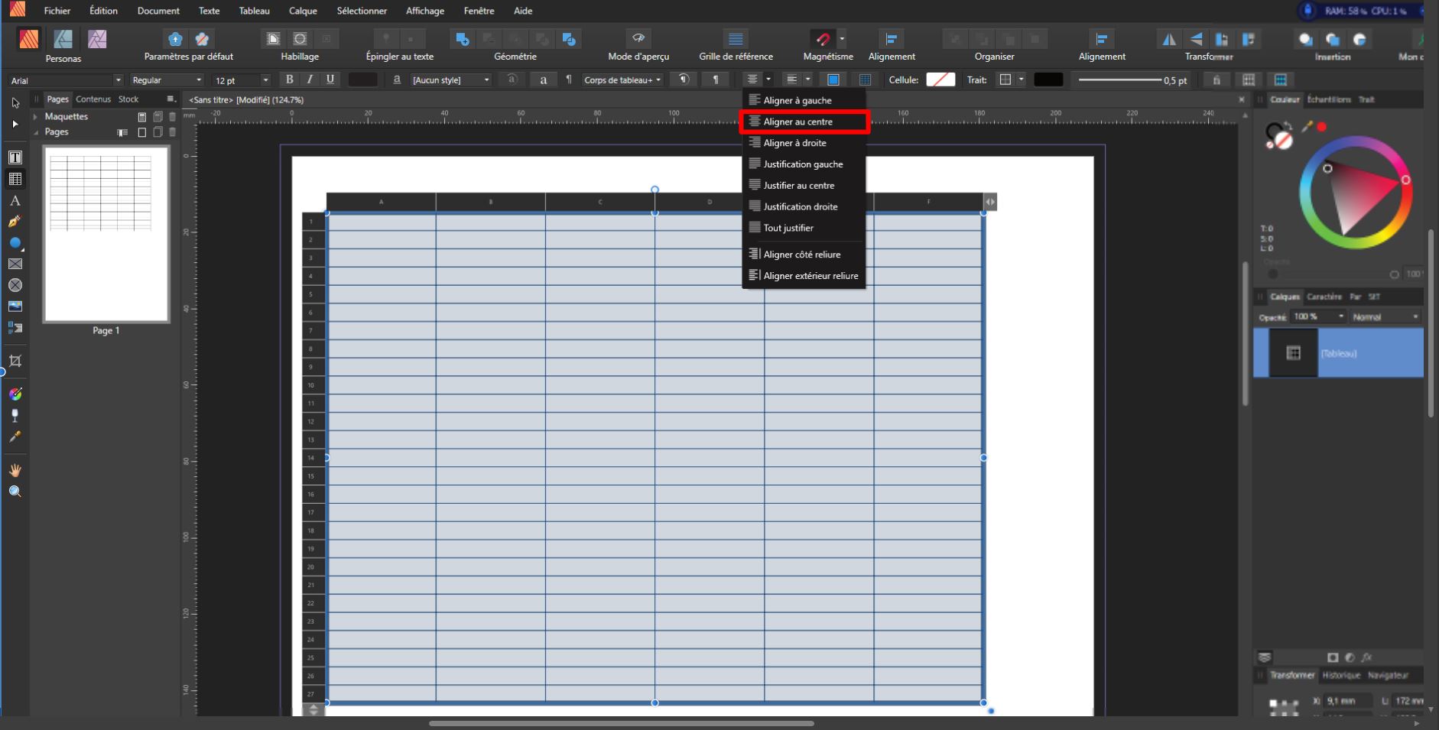Select the Frame Text tool
Image resolution: width=1439 pixels, height=730 pixels.
(x=15, y=157)
